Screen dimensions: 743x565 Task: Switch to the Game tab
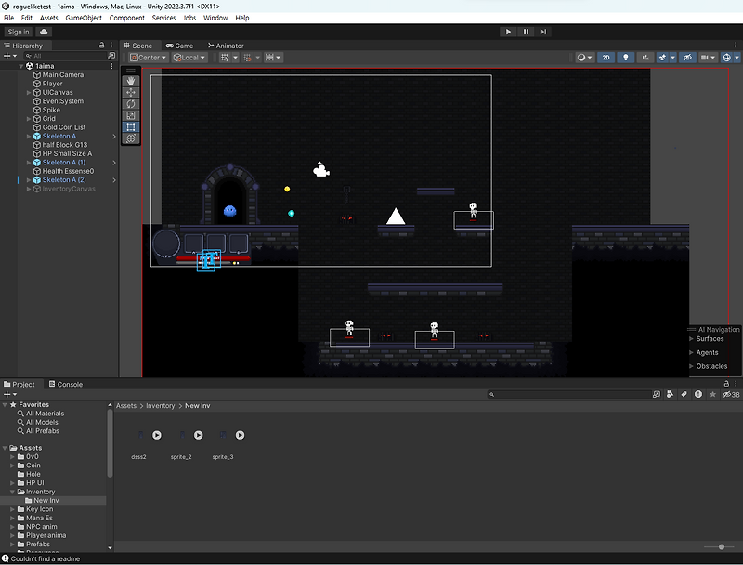(x=179, y=46)
